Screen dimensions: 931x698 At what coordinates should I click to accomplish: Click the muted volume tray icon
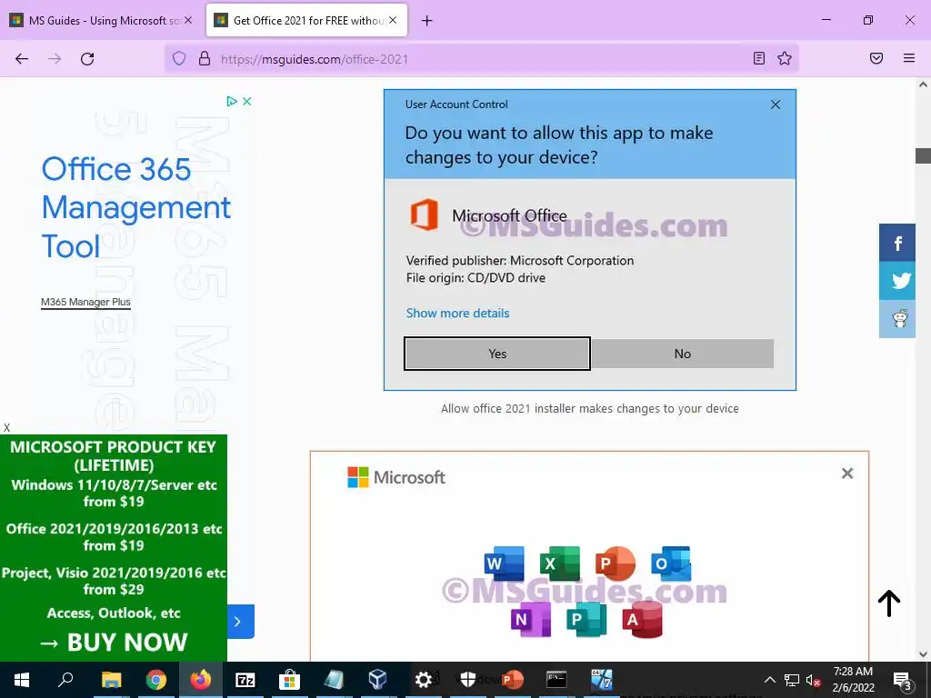pyautogui.click(x=814, y=680)
